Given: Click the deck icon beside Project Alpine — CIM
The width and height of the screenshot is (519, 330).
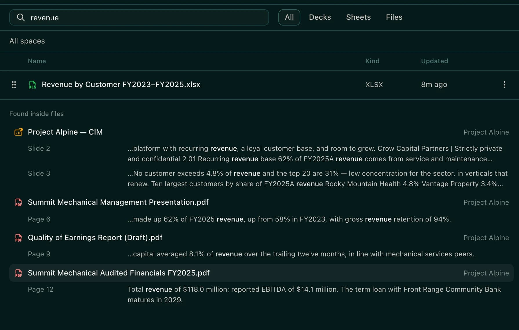Looking at the screenshot, I should coord(19,132).
